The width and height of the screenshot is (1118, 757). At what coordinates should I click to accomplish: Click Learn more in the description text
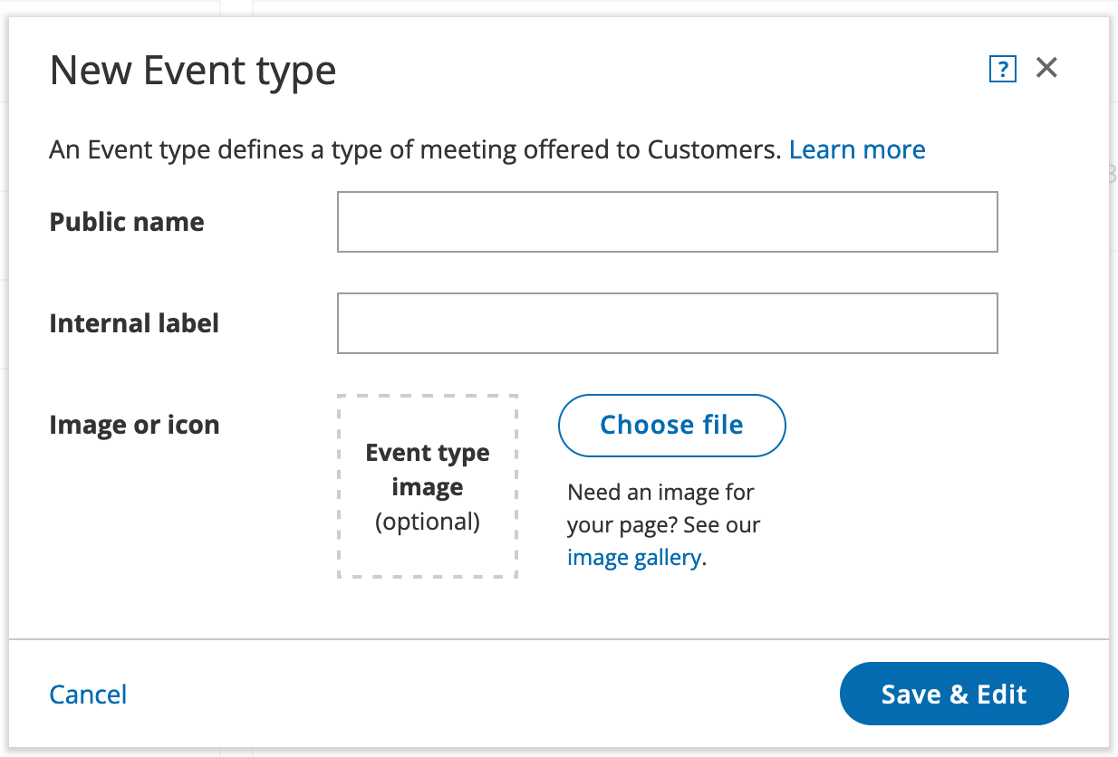pos(857,149)
